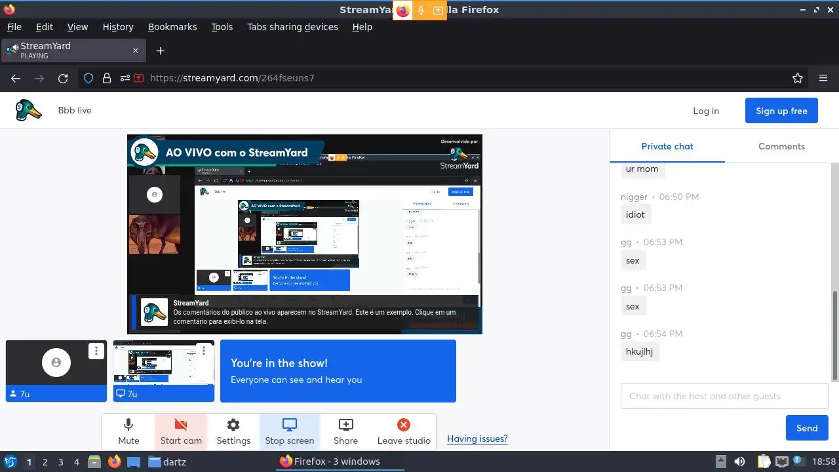Open the file manager taskbar launcher
This screenshot has width=839, height=472.
click(x=94, y=462)
